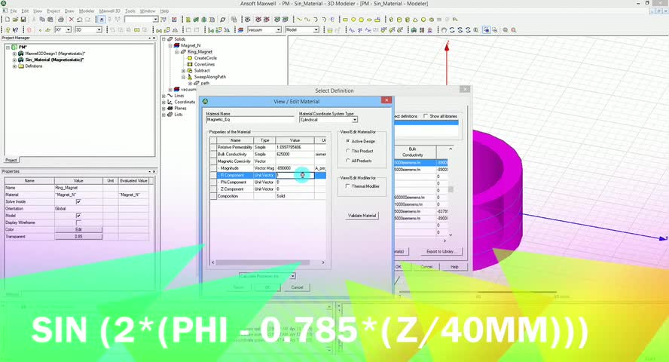
Task: Click Cancel in View / Edit Material
Action: (x=297, y=287)
